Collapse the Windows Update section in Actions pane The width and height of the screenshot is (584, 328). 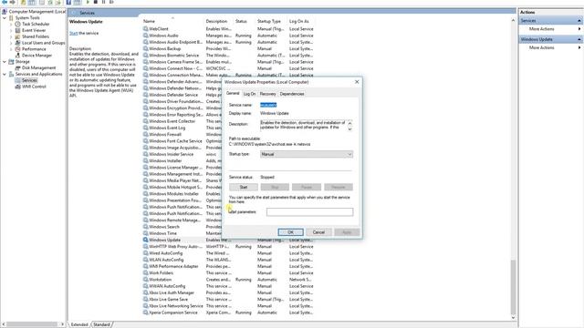tap(579, 39)
